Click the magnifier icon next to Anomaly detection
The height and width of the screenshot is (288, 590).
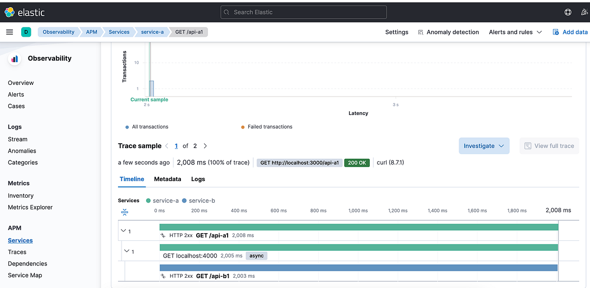tap(420, 32)
